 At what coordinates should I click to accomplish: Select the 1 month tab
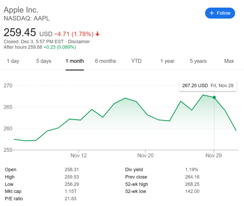[x=75, y=61]
